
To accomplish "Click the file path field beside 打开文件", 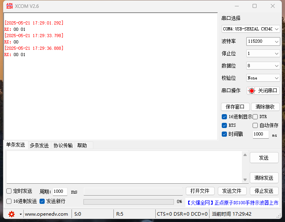I will coord(133,192).
